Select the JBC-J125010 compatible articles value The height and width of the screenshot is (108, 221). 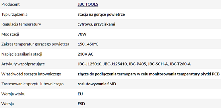click(134, 64)
